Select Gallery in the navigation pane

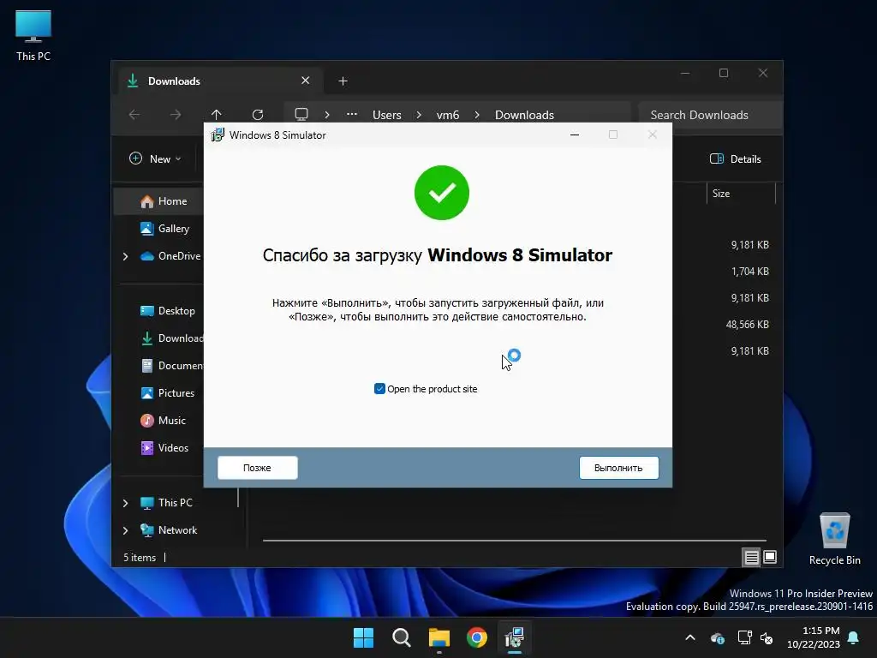pos(164,228)
